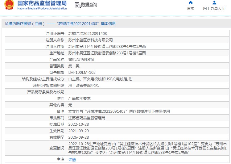
Task: Click 结构及组成/主要组成成分 label
Action: pyautogui.click(x=43, y=79)
